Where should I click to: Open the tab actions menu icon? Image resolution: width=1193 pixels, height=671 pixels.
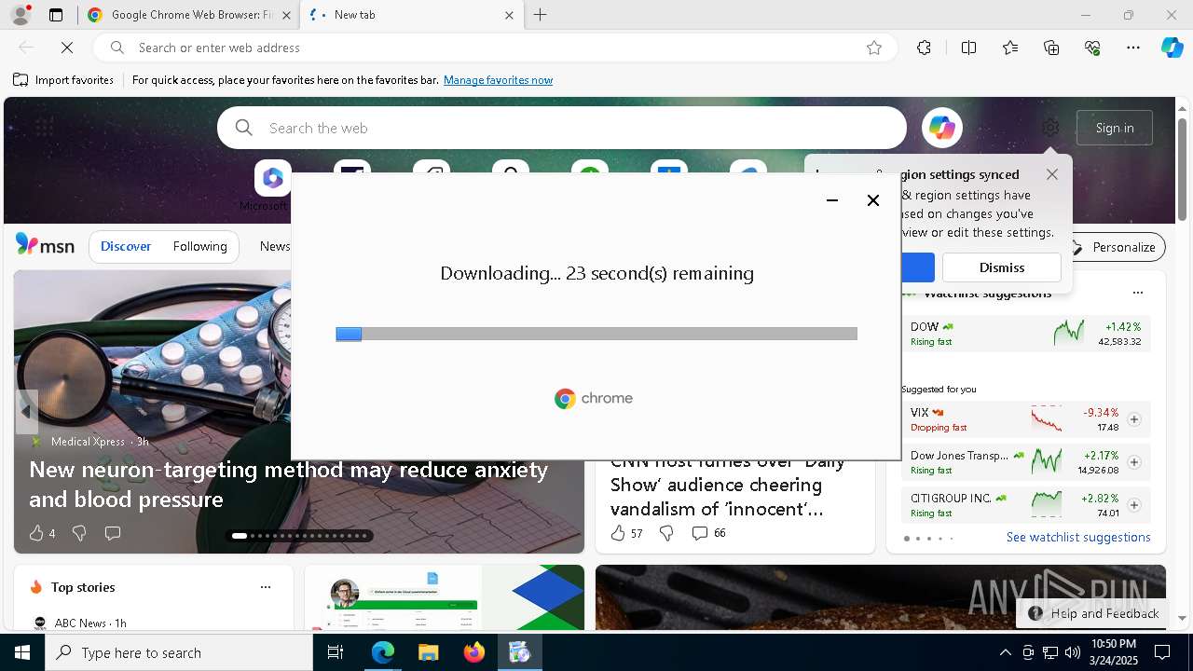pos(56,15)
